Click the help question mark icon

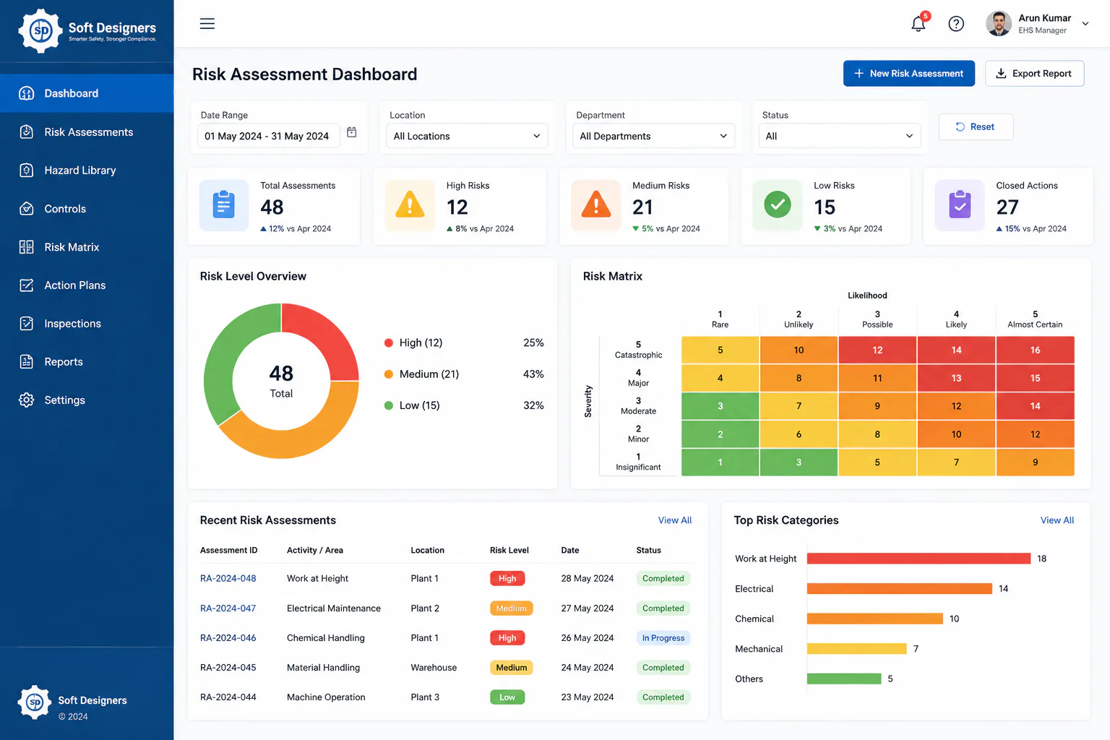[956, 24]
